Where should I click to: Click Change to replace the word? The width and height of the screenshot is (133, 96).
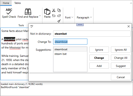(99, 58)
